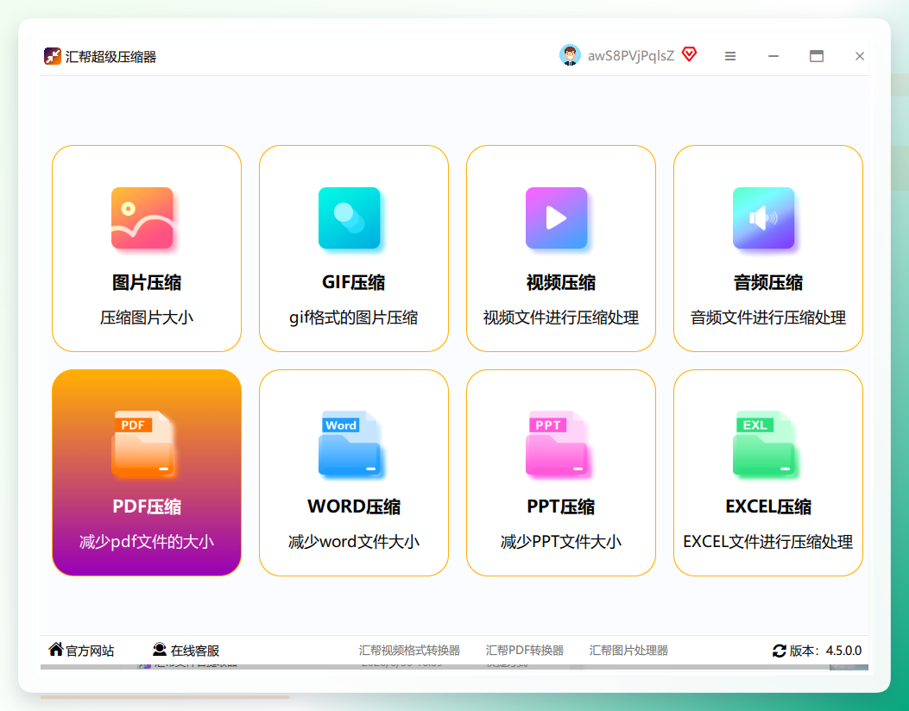Select the 音频压缩 title text

coord(768,283)
